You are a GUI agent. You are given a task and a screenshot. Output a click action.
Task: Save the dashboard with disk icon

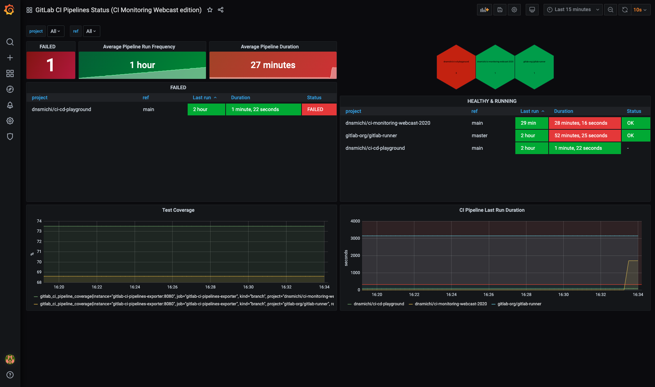tap(500, 10)
